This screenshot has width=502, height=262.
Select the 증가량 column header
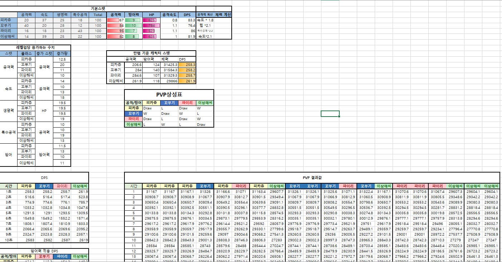[x=62, y=53]
